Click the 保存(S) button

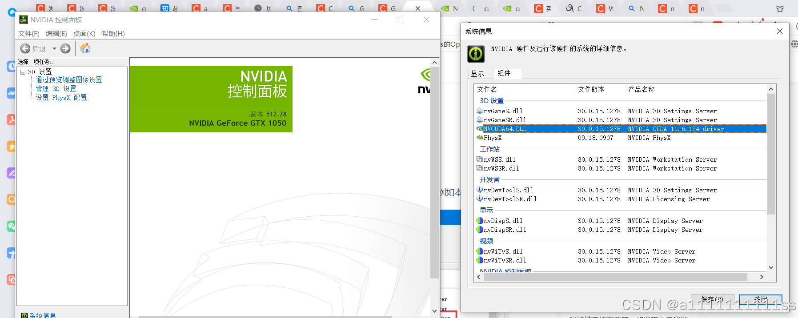click(x=712, y=300)
